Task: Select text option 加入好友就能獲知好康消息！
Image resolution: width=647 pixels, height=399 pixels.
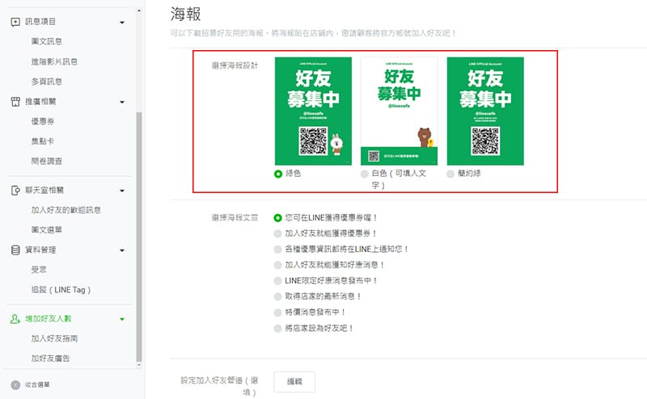Action: click(x=277, y=265)
